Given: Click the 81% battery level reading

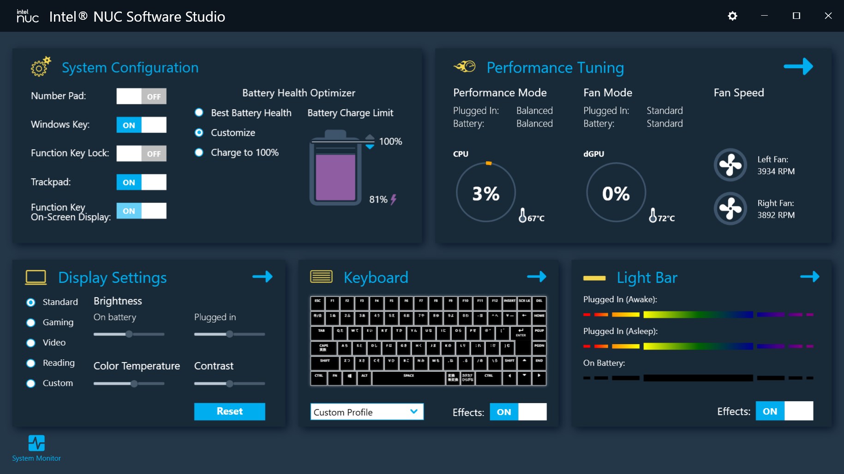Looking at the screenshot, I should (x=378, y=199).
